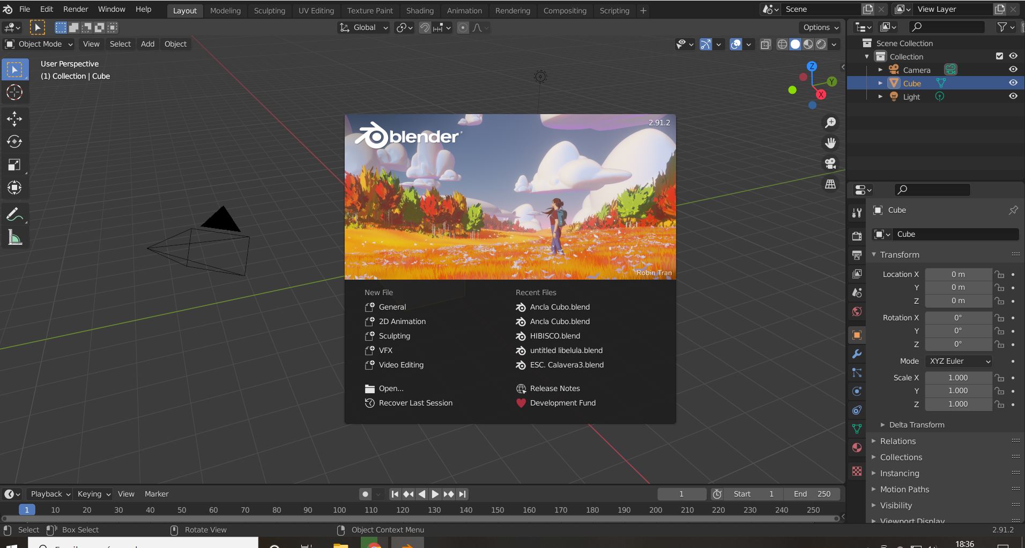Open the Render properties tab
The height and width of the screenshot is (548, 1025).
pos(857,236)
